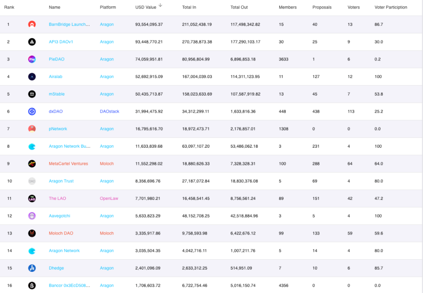This screenshot has width=423, height=293.
Task: Select USD value 93,554,095.37
Action: click(149, 24)
